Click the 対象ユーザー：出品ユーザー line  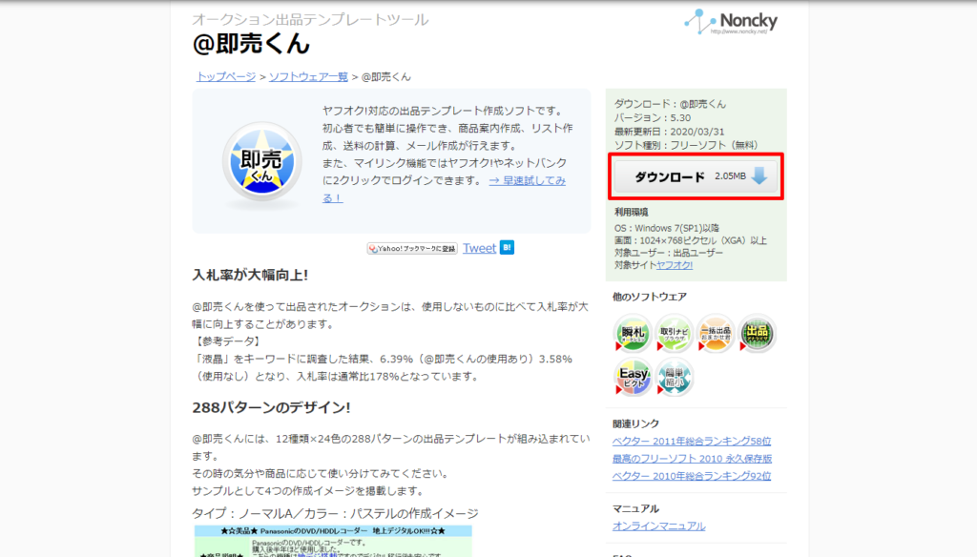click(x=669, y=253)
